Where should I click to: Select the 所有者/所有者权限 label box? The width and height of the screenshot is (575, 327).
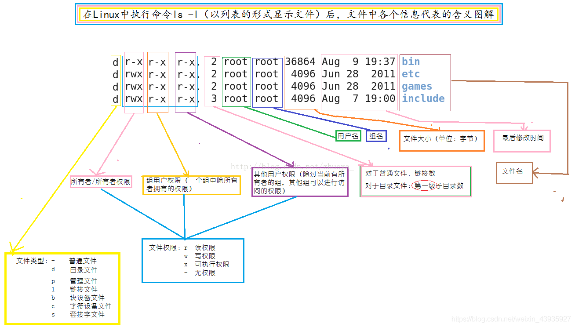pos(101,182)
